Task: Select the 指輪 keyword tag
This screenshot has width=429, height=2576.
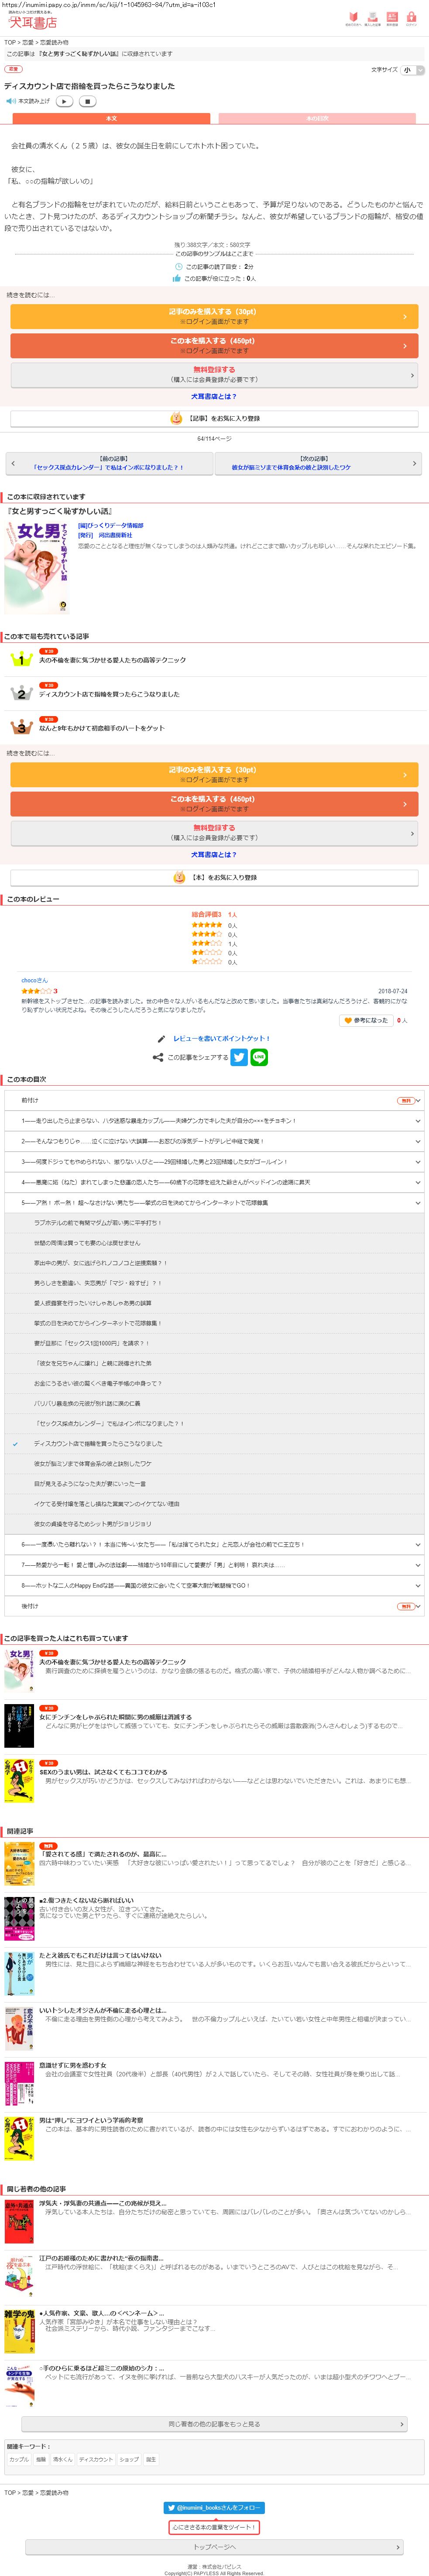Action: click(x=41, y=2459)
